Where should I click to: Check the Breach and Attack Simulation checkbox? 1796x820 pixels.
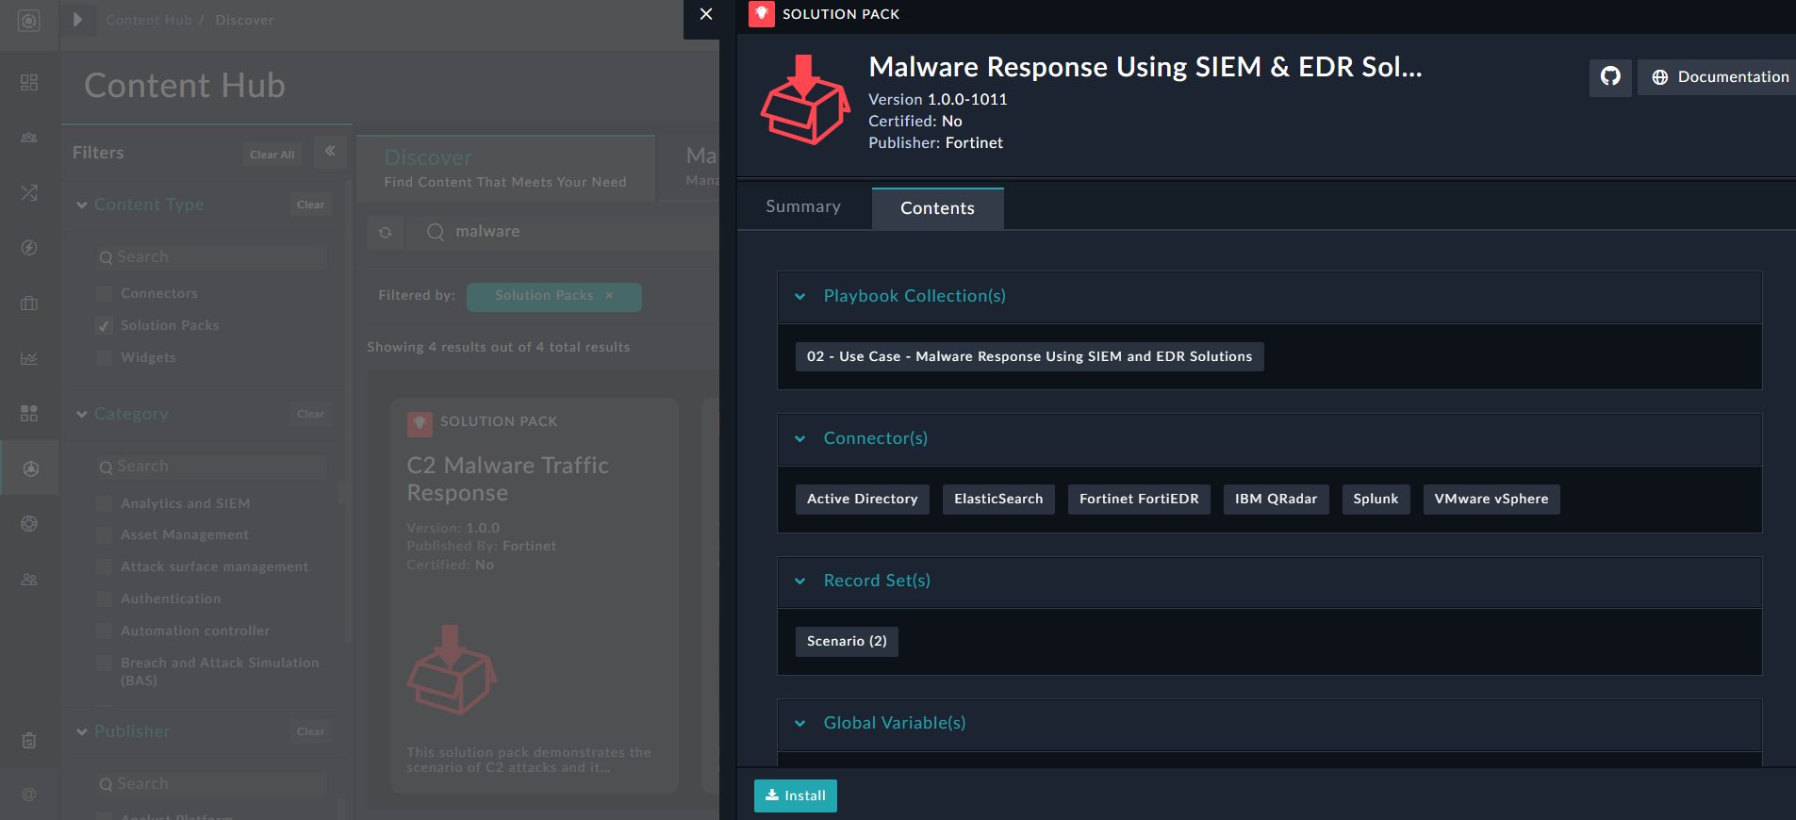[x=105, y=664]
